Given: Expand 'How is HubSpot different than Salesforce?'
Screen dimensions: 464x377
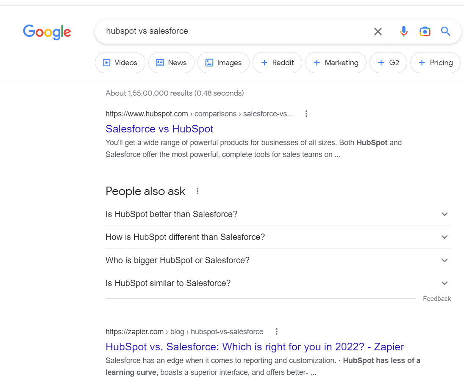Looking at the screenshot, I should pyautogui.click(x=445, y=237).
